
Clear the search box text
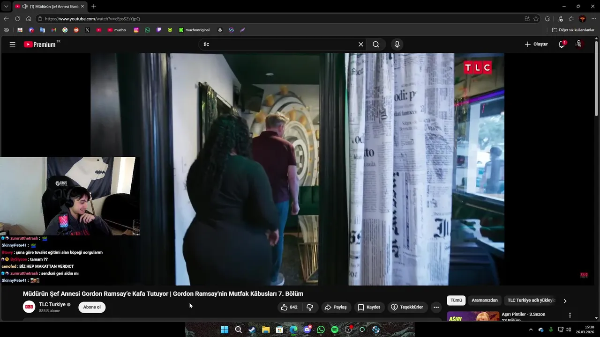click(x=361, y=44)
